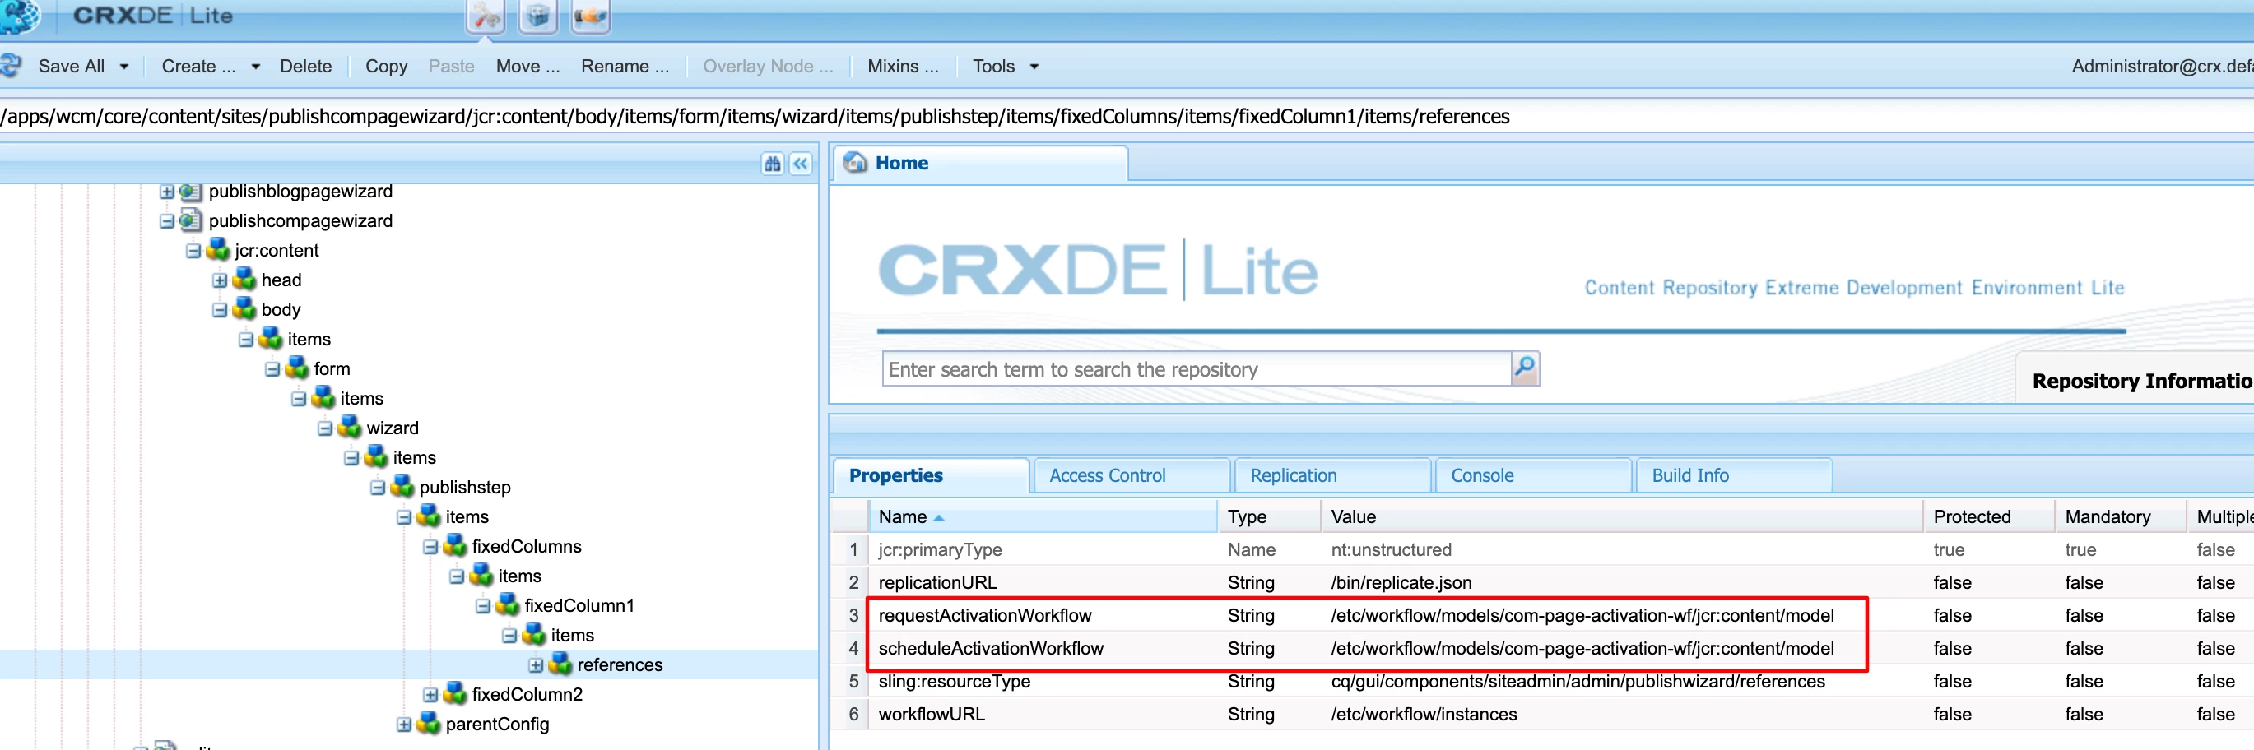
Task: Click the fixedColumn1 node icon
Action: pyautogui.click(x=508, y=605)
